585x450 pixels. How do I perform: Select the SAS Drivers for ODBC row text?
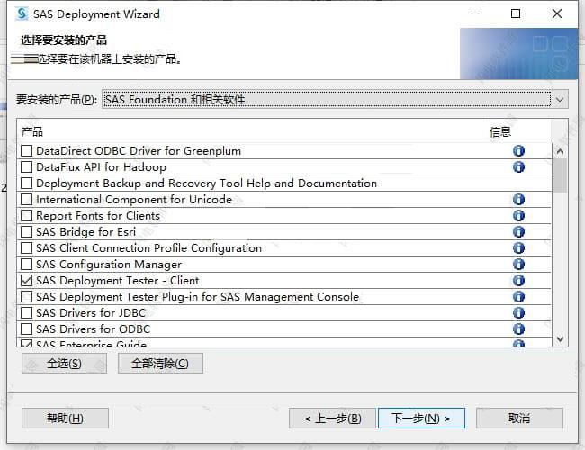94,329
